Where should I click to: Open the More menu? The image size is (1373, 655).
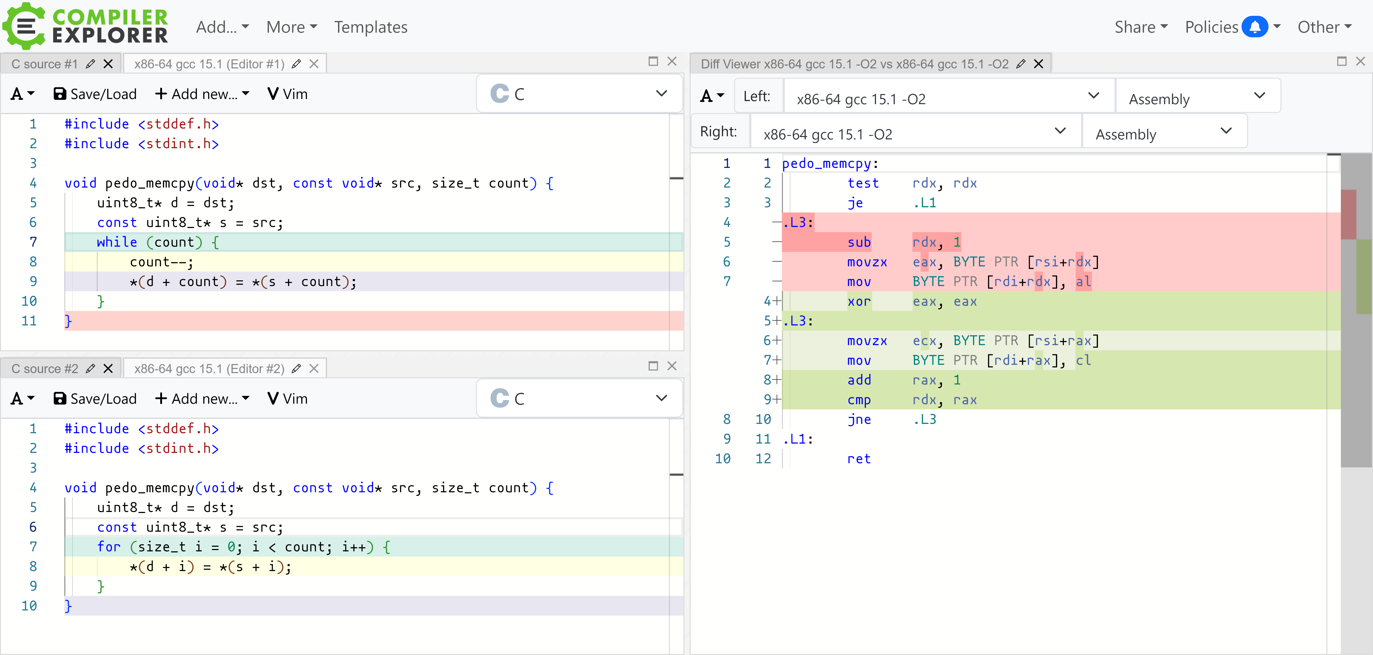[292, 27]
